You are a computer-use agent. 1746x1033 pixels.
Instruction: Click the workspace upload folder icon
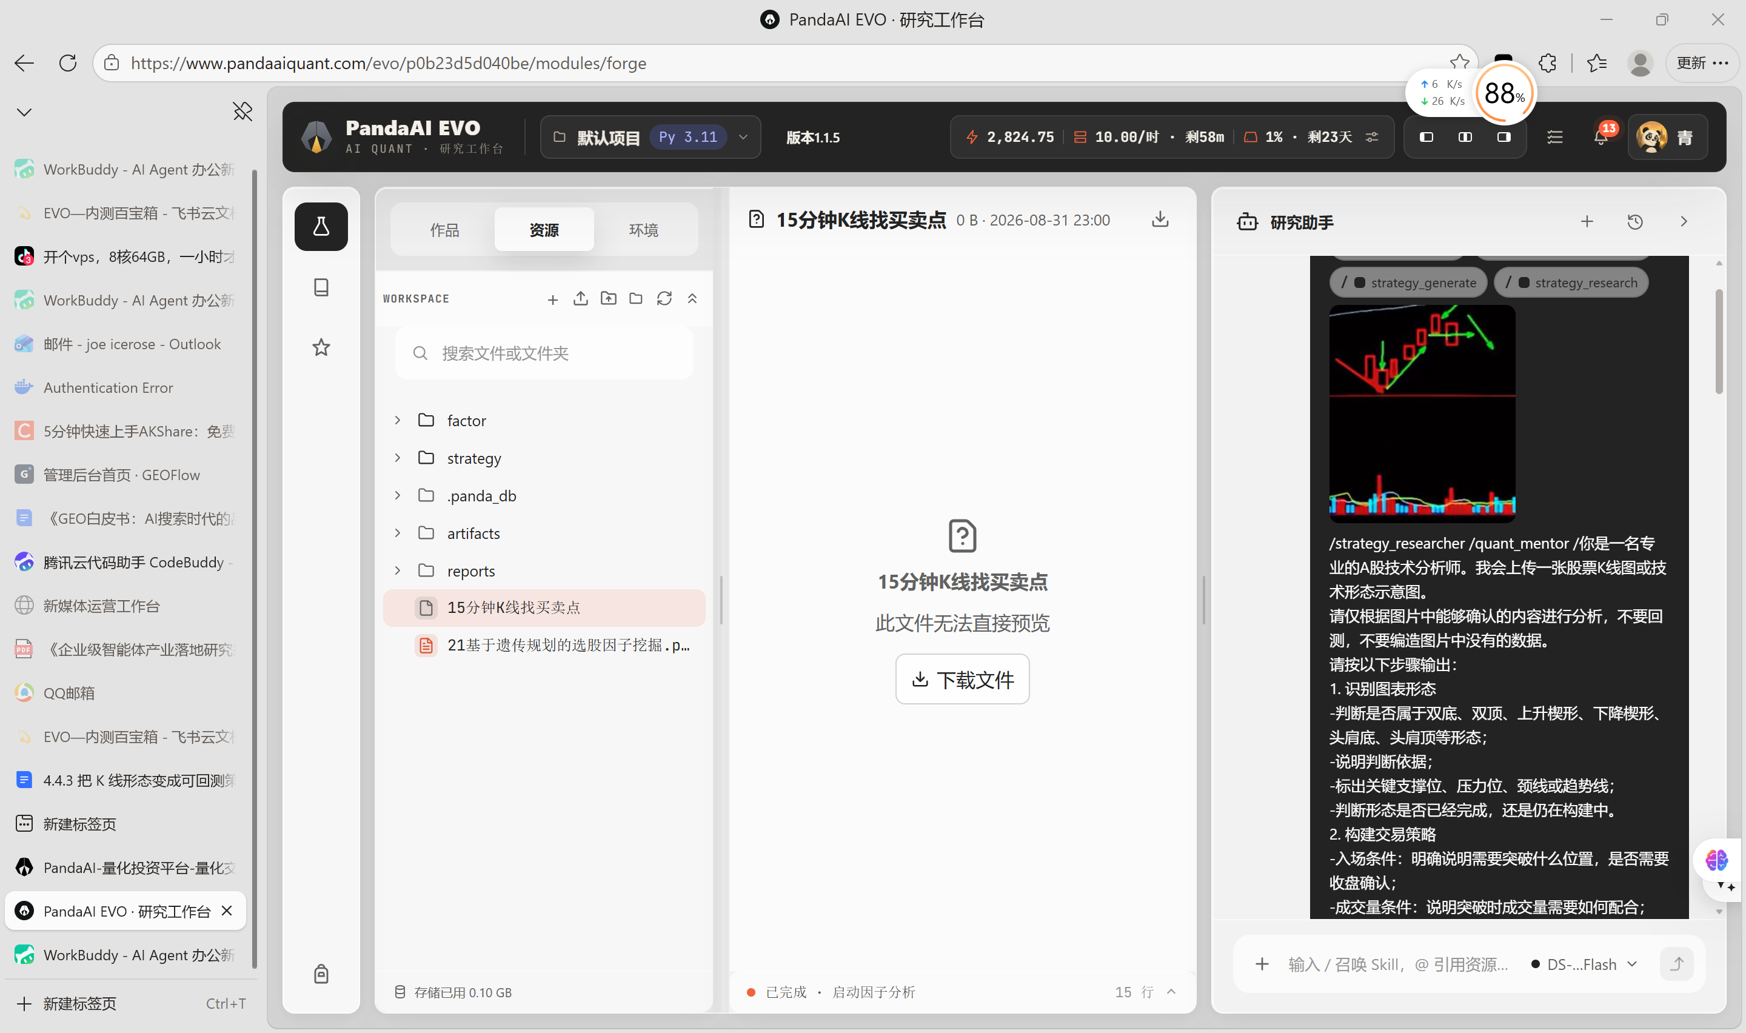[608, 299]
